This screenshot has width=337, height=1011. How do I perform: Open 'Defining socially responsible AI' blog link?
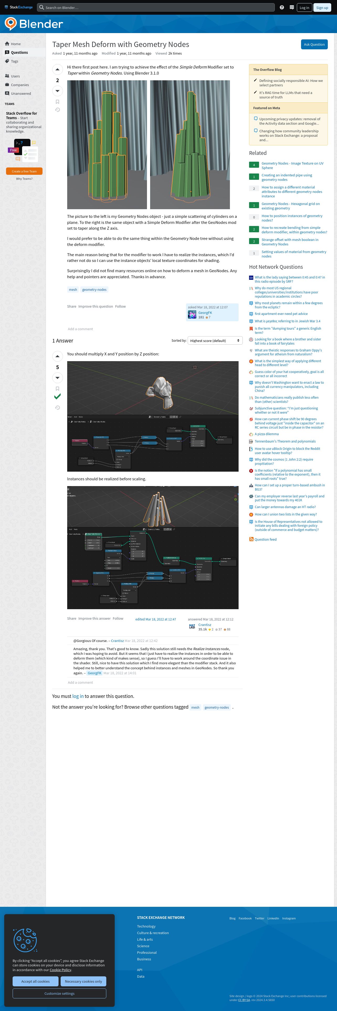coord(291,83)
